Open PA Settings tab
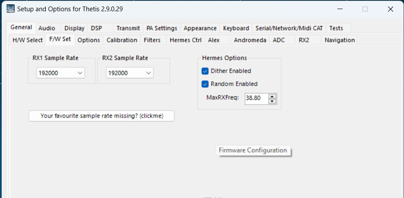The image size is (404, 198). point(162,28)
